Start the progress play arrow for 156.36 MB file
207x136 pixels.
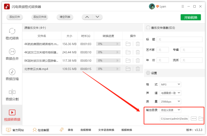(x=118, y=44)
